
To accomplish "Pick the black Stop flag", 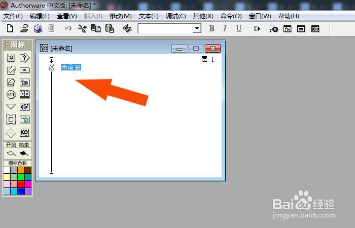I will coord(24,154).
